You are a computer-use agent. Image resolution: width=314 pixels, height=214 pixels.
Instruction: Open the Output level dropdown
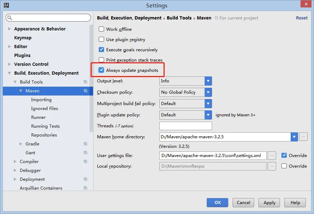(209, 81)
